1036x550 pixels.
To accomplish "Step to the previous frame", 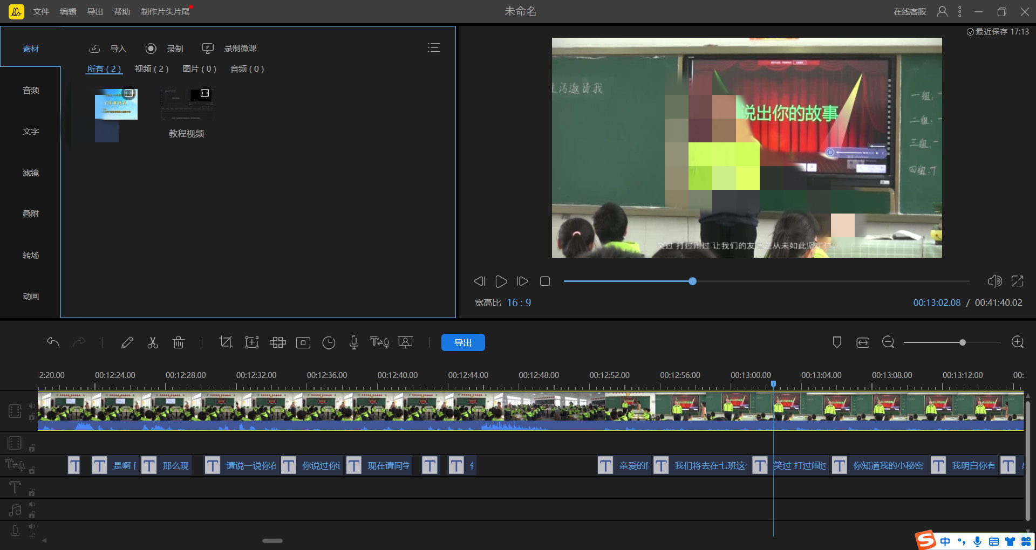I will (x=480, y=281).
